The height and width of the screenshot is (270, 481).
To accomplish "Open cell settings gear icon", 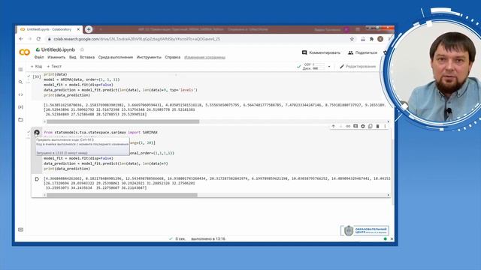I will 363,126.
